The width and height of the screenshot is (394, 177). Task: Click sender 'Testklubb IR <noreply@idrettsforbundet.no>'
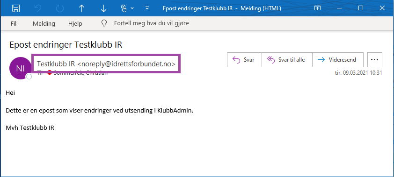point(106,64)
